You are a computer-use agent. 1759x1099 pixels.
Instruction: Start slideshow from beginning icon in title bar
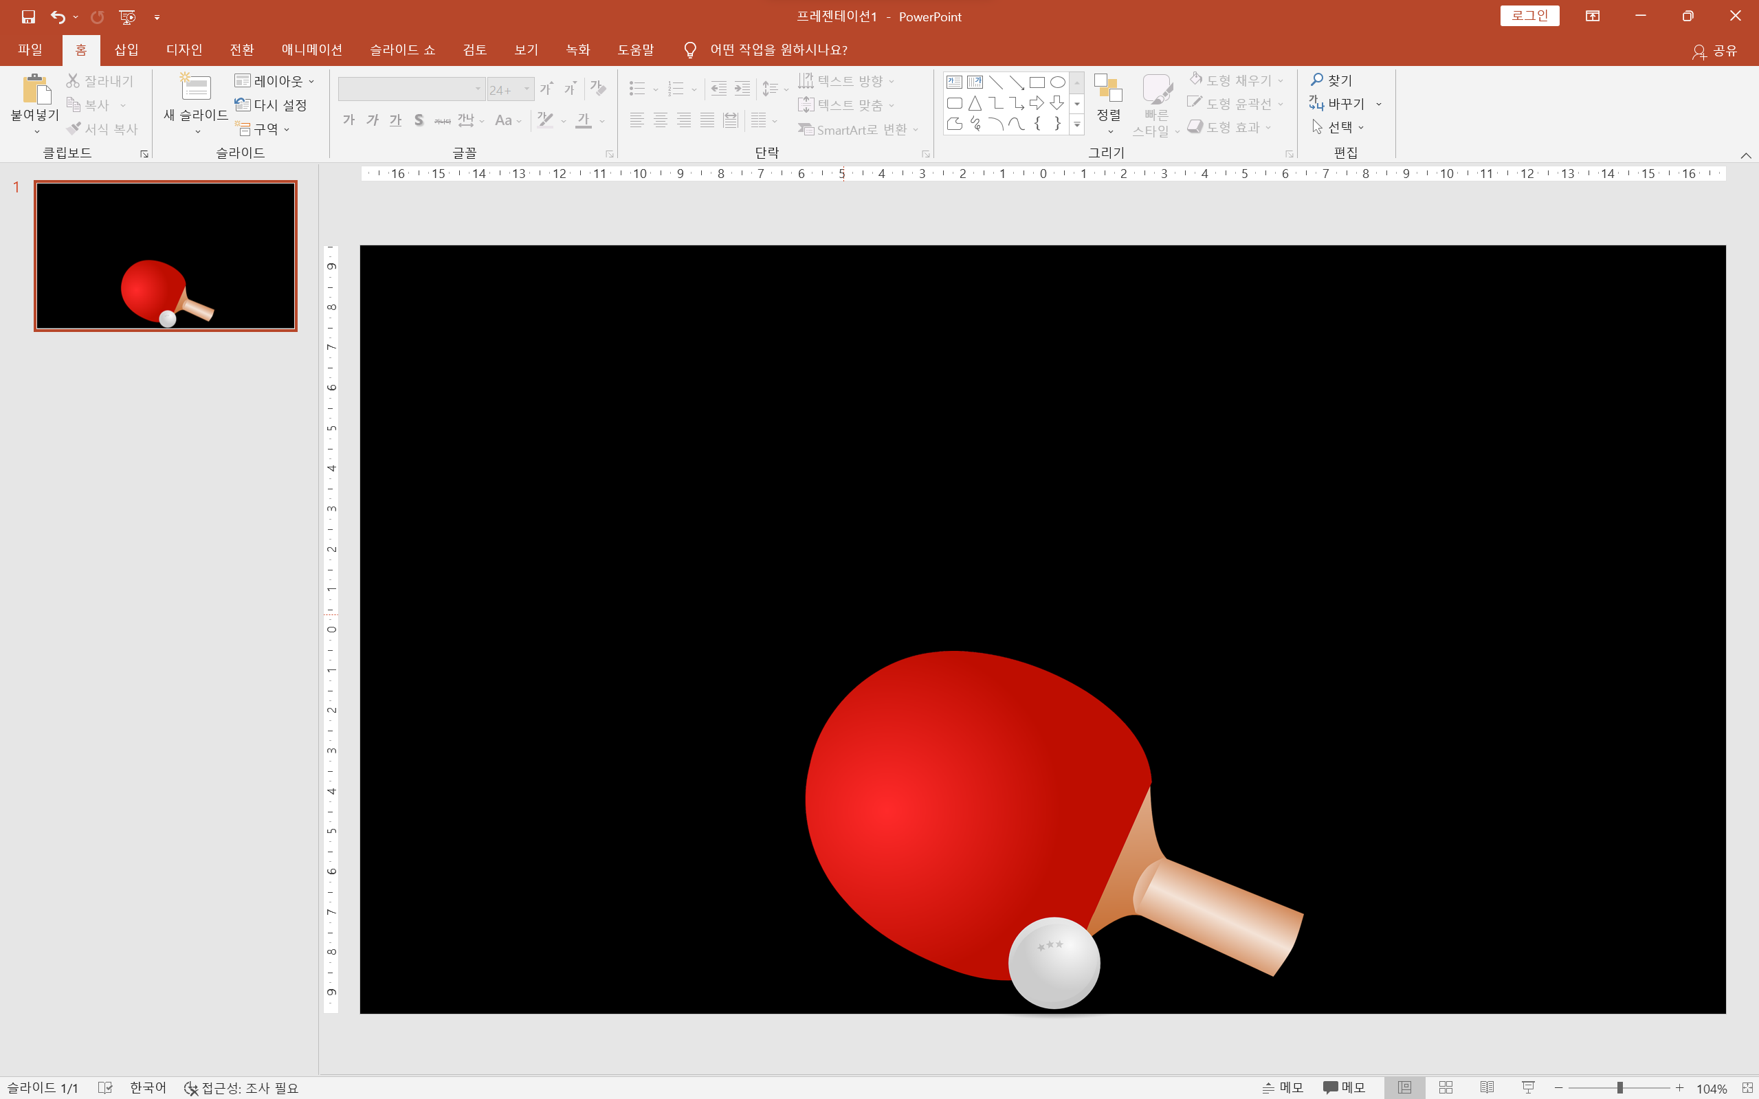[x=127, y=16]
